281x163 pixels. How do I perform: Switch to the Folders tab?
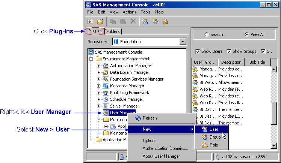click(x=113, y=31)
